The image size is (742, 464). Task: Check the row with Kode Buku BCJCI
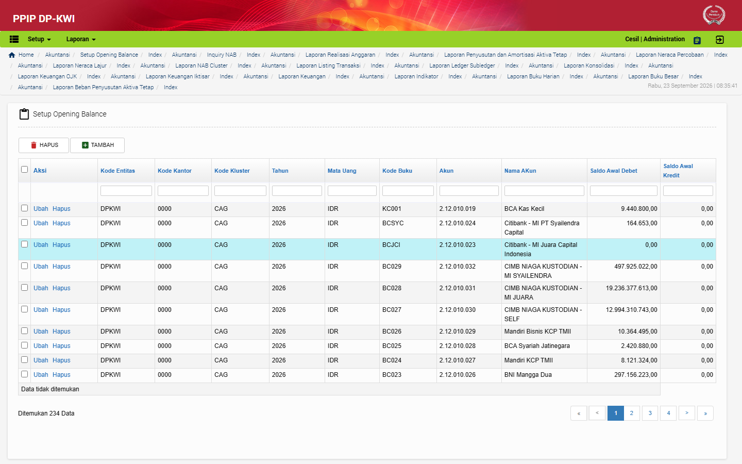click(x=24, y=244)
